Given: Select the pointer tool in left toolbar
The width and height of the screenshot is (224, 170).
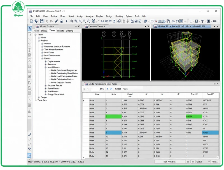Looking at the screenshot, I should 30,29.
